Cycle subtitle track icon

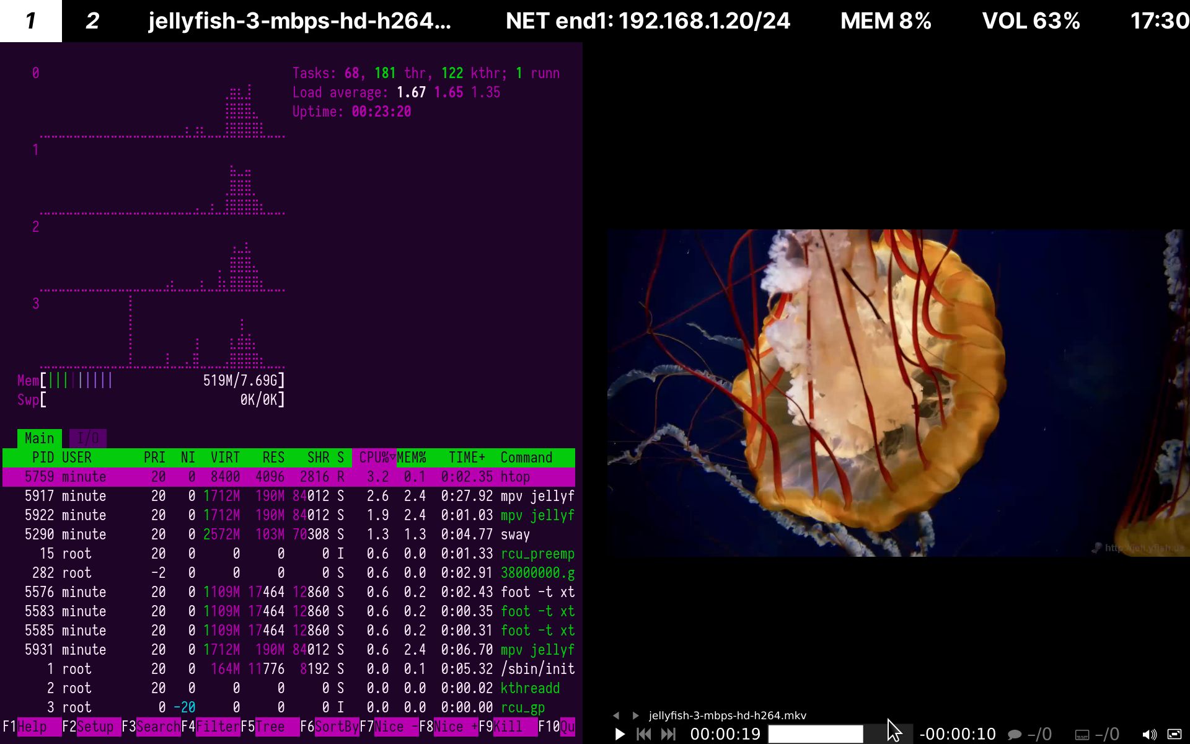pyautogui.click(x=1082, y=735)
